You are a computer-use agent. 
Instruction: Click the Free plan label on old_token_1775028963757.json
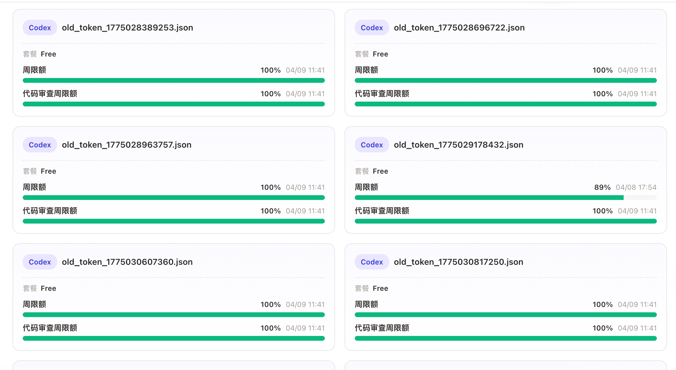(48, 171)
